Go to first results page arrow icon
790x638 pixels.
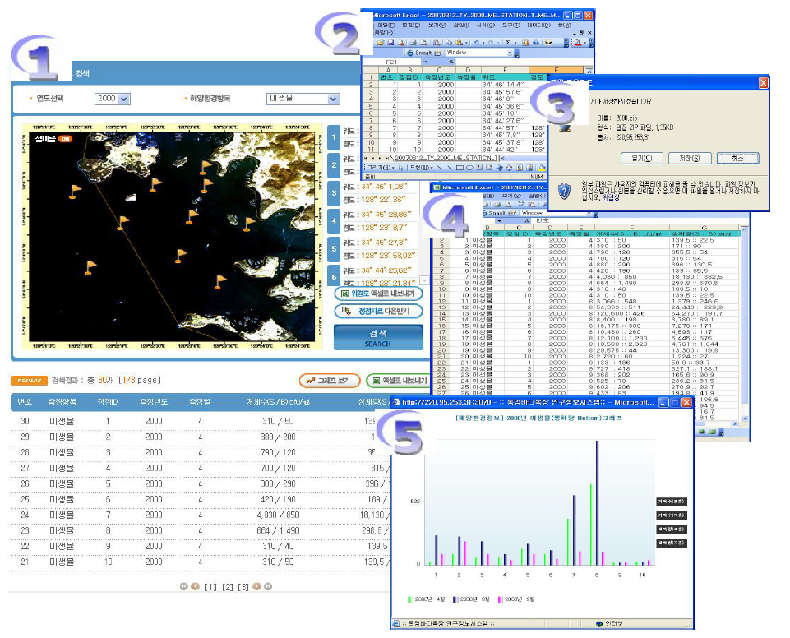[184, 586]
